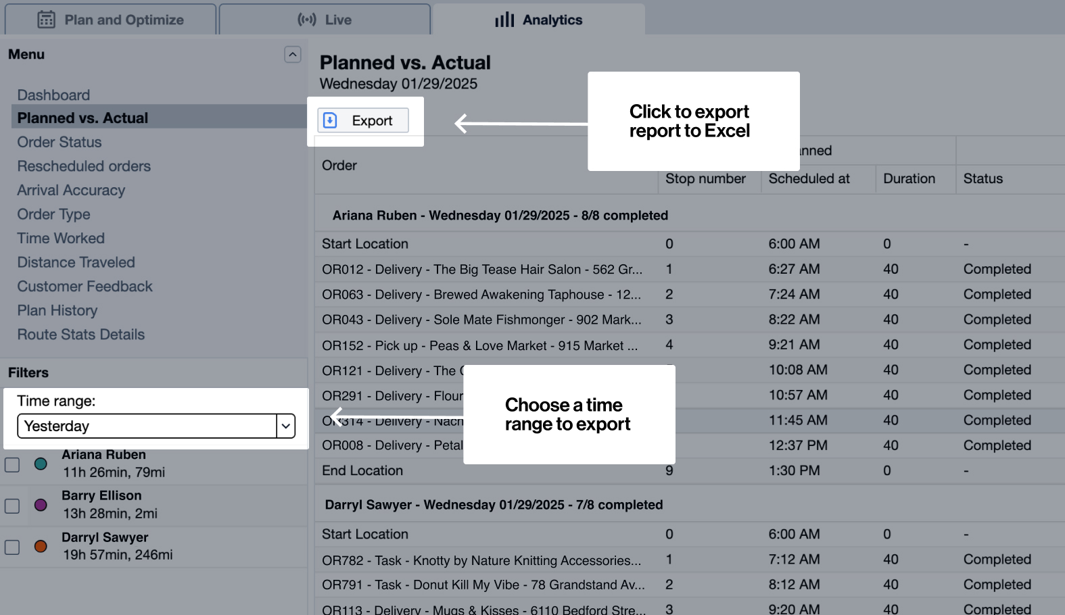Screen dimensions: 1065x615
Task: Switch to the Plan and Optimize tab
Action: (111, 20)
